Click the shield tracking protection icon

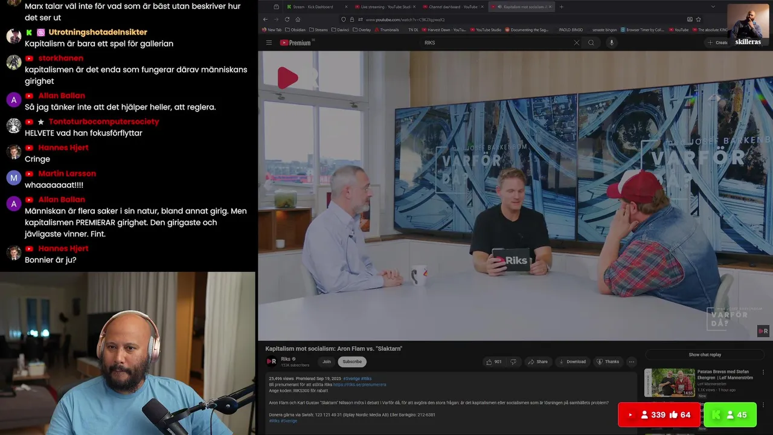point(344,19)
